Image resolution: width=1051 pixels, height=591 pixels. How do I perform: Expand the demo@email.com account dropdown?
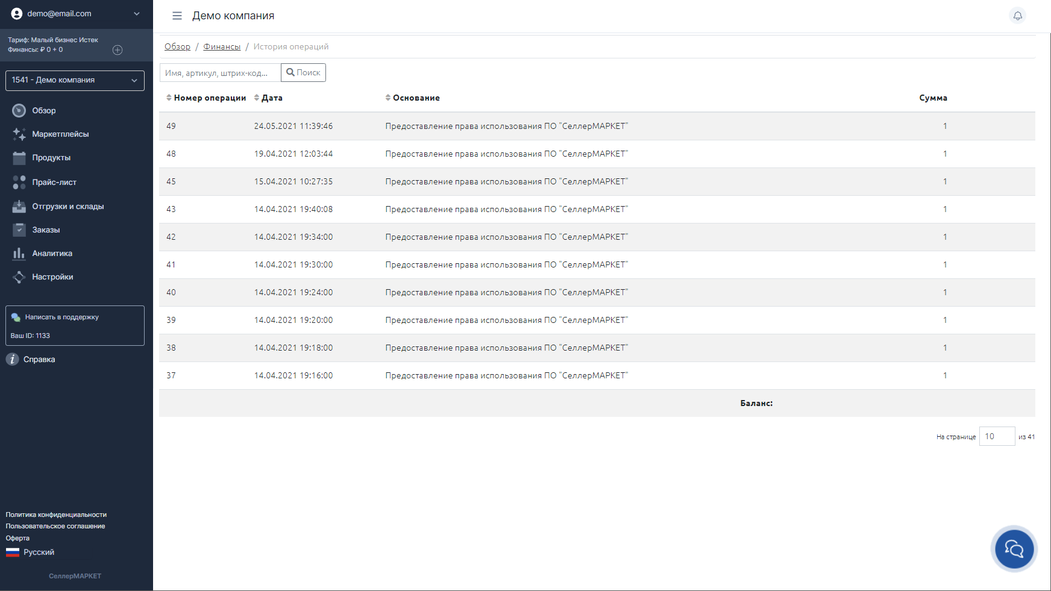tap(136, 14)
